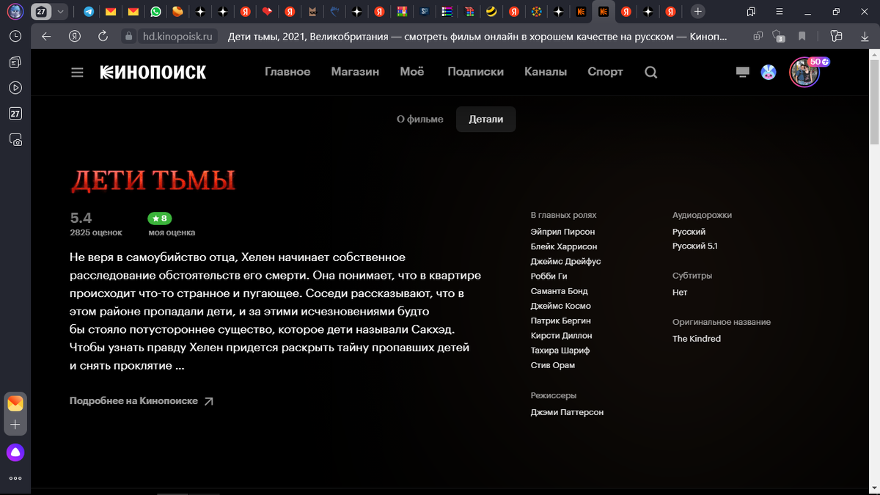Reload the page
880x495 pixels.
click(103, 36)
